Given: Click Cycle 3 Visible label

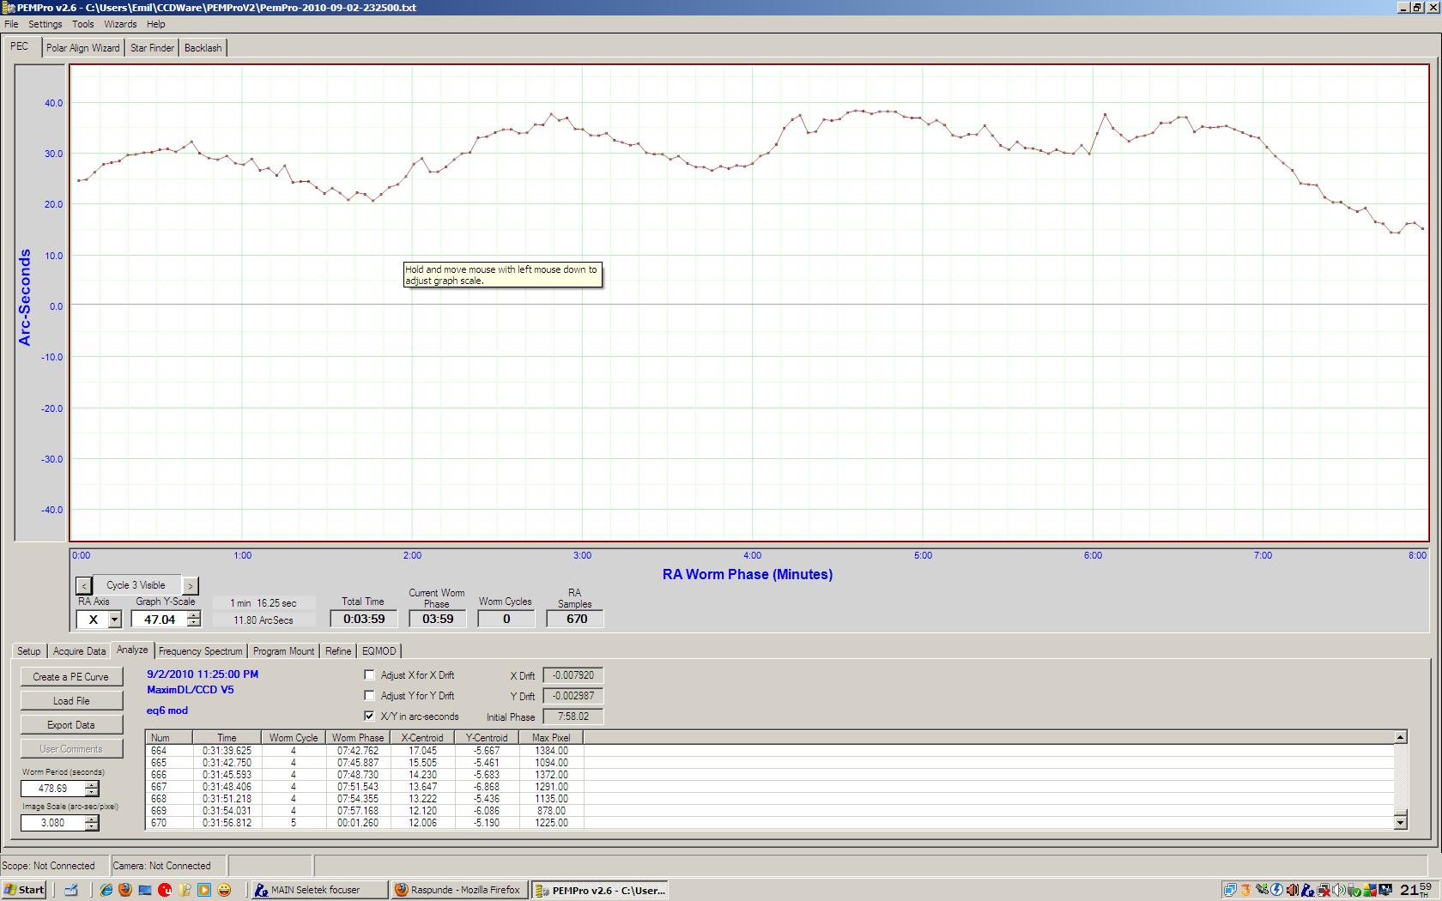Looking at the screenshot, I should [136, 585].
